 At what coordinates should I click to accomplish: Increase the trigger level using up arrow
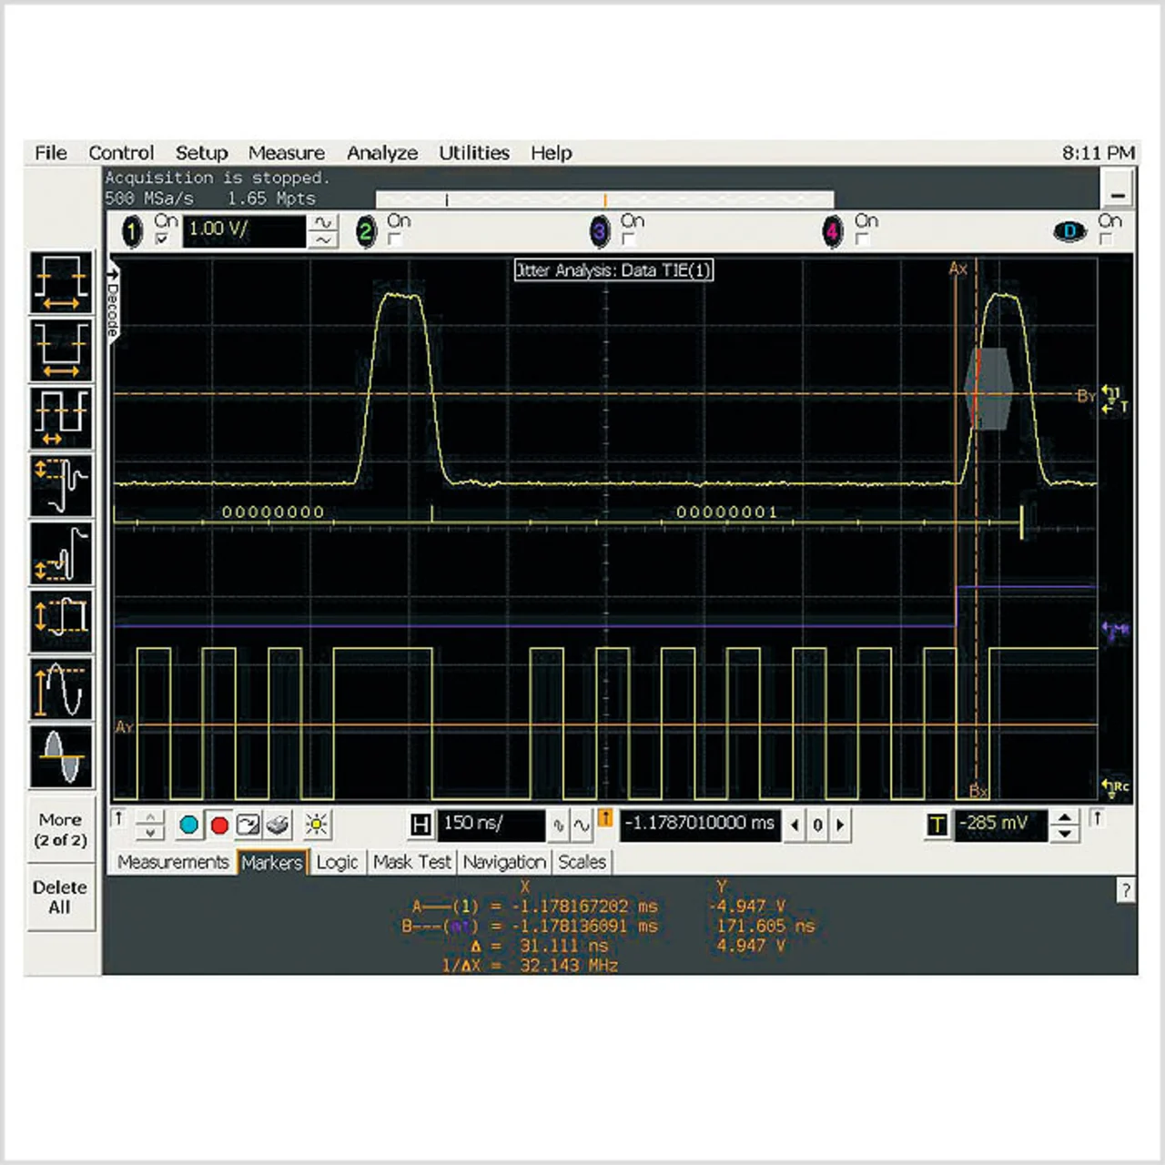(x=1064, y=816)
